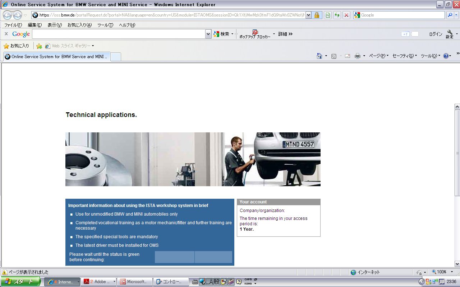The image size is (460, 287).
Task: Open the ツール(O) command bar menu
Action: click(430, 56)
